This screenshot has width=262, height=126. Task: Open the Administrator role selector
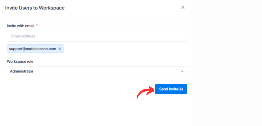[x=97, y=71]
